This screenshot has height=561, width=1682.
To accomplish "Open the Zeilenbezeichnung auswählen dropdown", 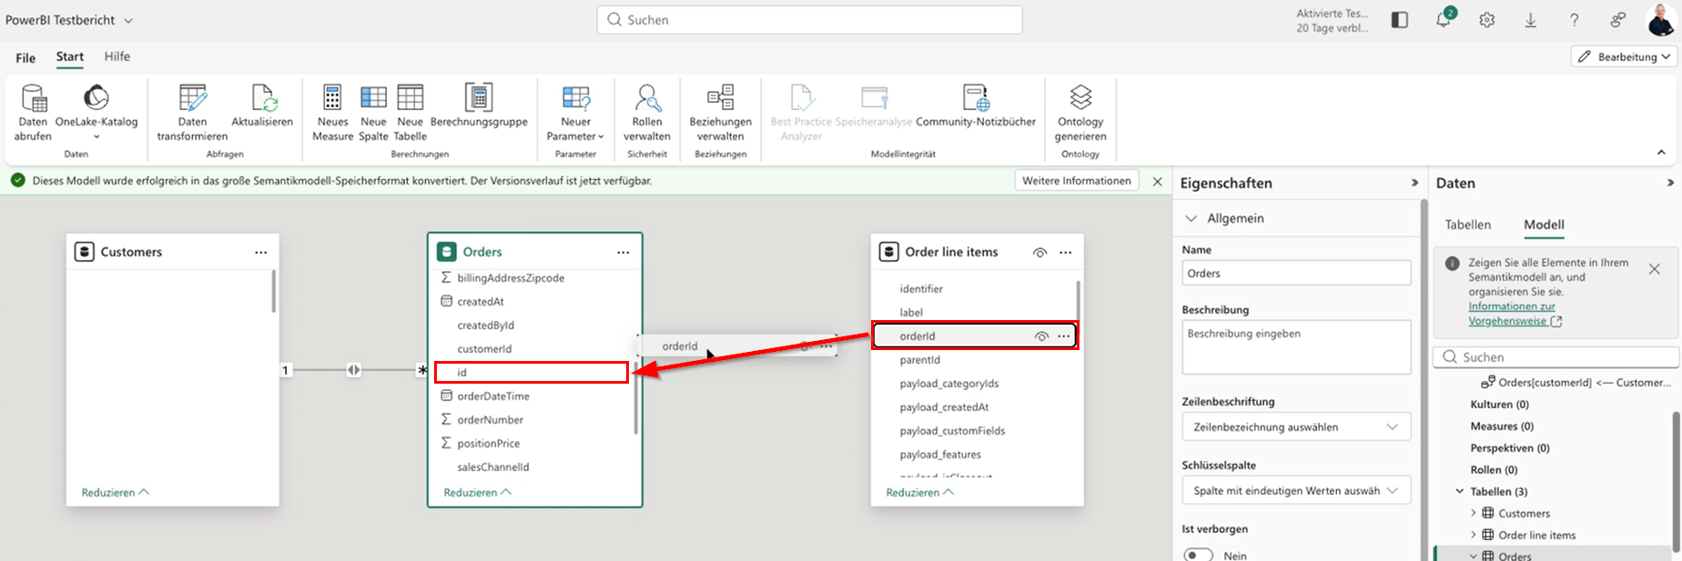I will (1296, 426).
